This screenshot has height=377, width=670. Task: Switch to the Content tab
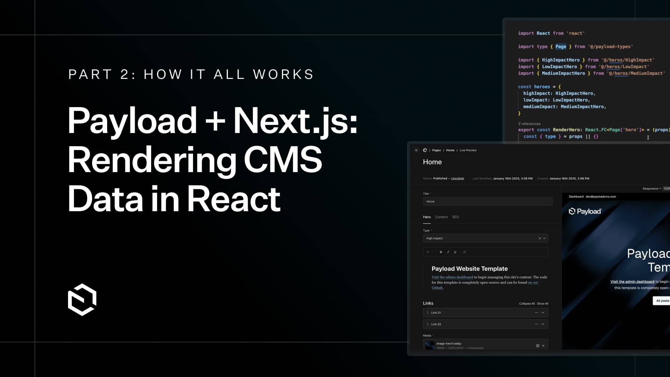(x=441, y=217)
